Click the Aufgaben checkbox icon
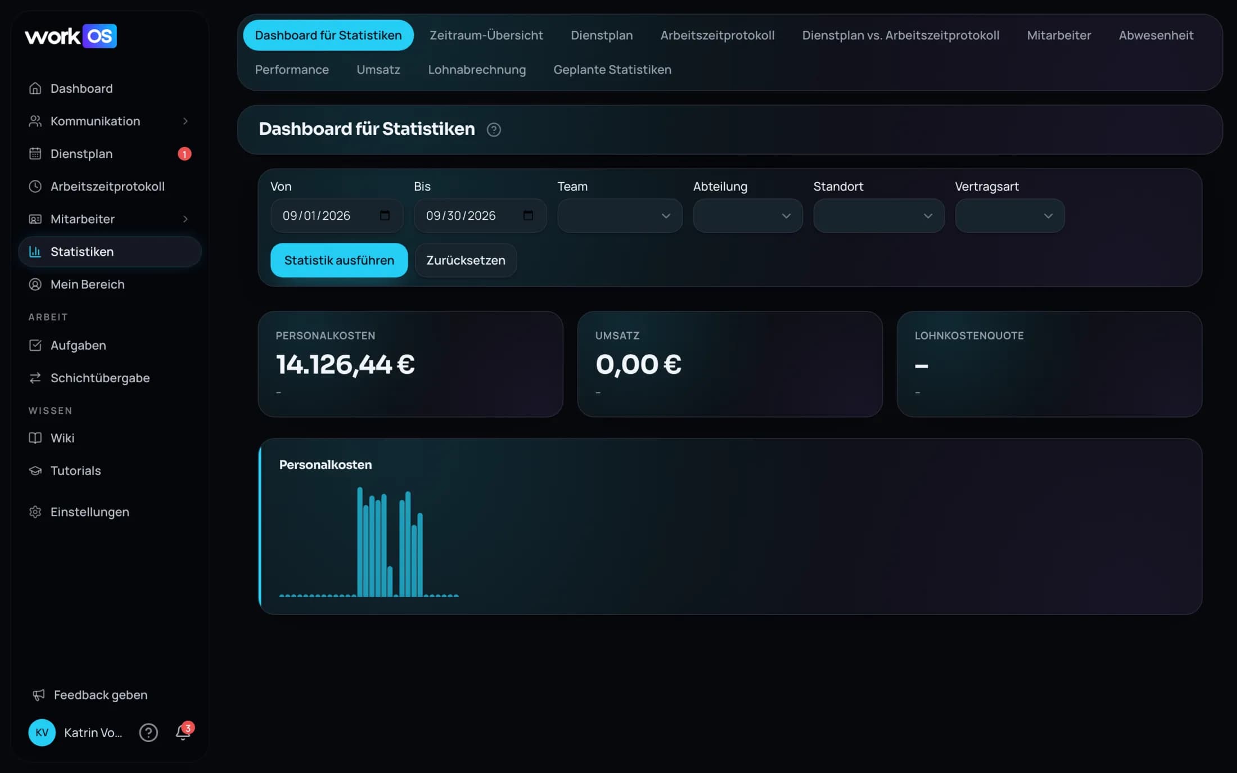Image resolution: width=1237 pixels, height=773 pixels. click(35, 345)
